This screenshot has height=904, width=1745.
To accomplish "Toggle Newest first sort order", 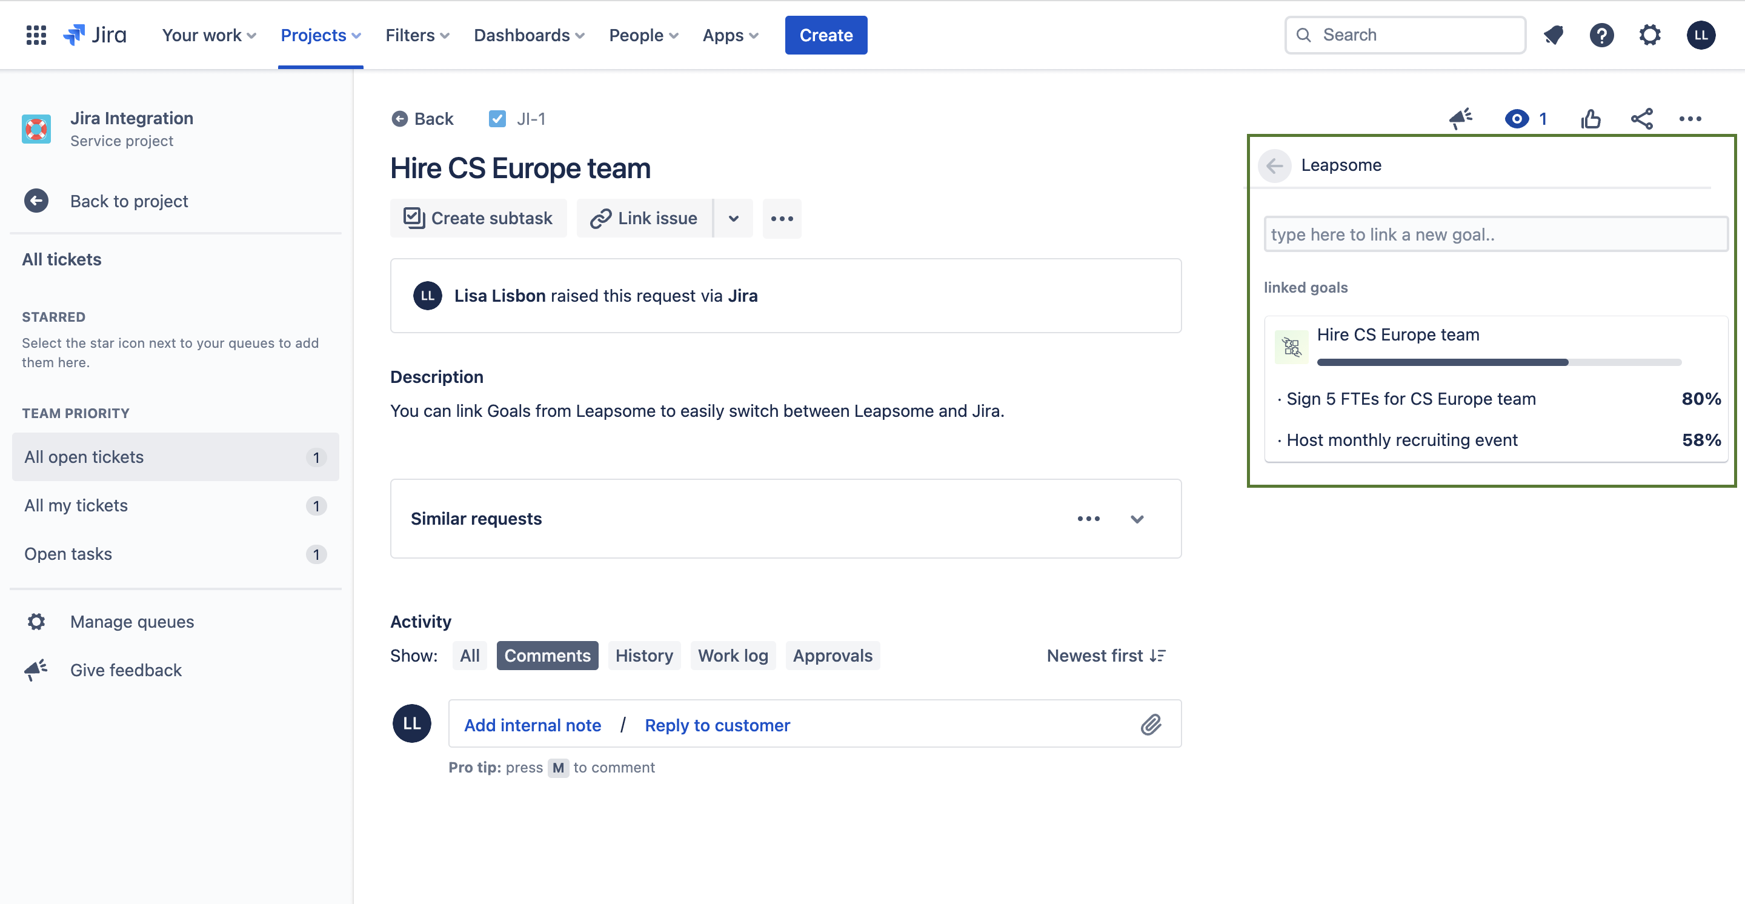I will pos(1106,656).
